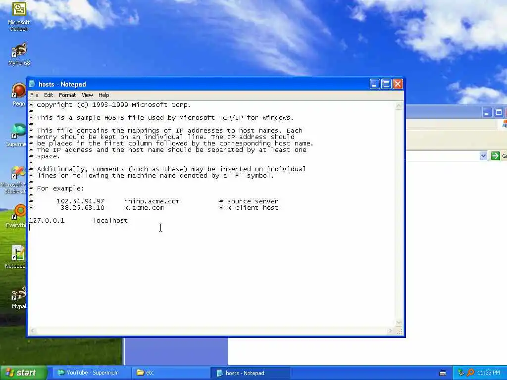The height and width of the screenshot is (380, 507).
Task: Select the Mypal shortcut above Start
Action: coord(19,298)
